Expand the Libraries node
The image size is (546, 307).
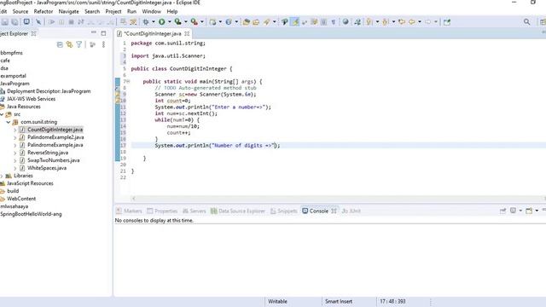(x=2, y=176)
